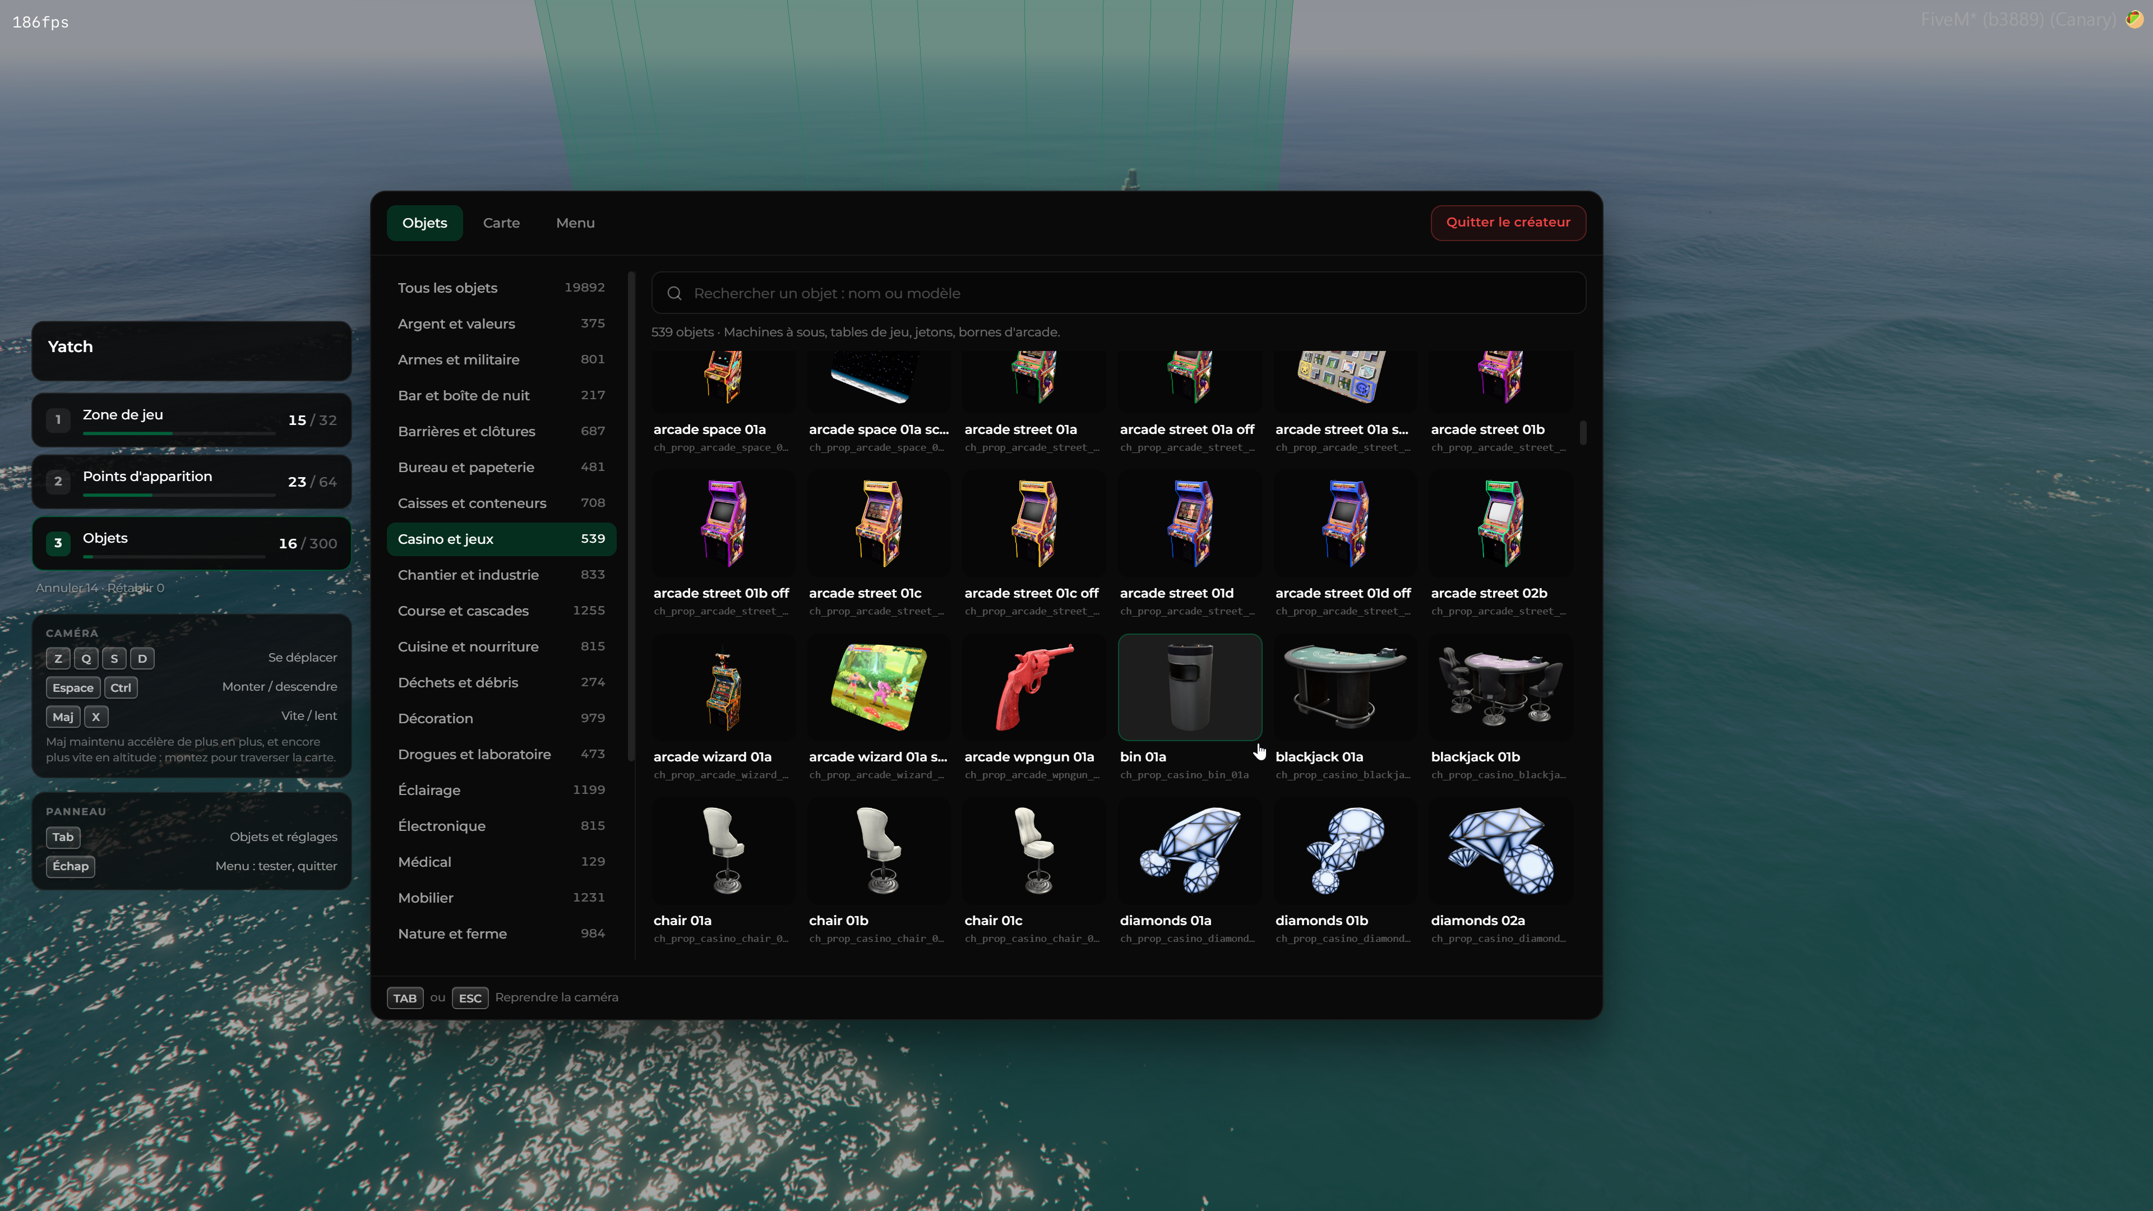
Task: Open the Tous les objets category
Action: click(501, 288)
